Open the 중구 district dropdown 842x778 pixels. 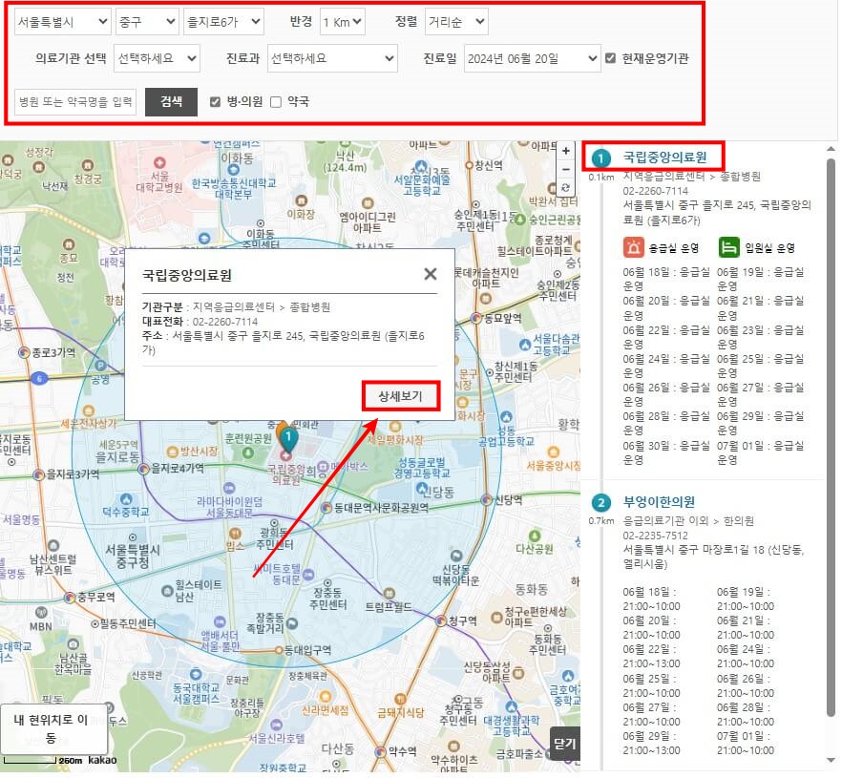click(147, 22)
